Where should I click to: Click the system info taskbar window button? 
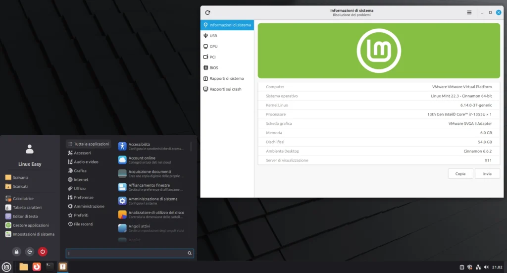[x=63, y=267]
